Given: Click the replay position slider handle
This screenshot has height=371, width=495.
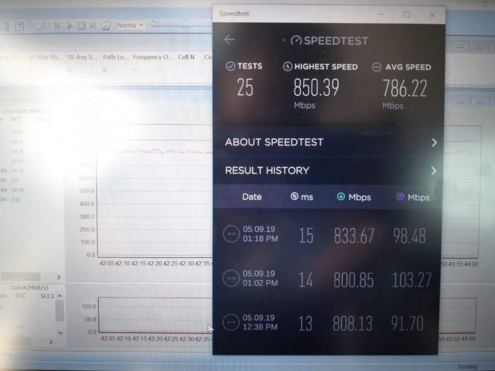Looking at the screenshot, I should pos(153,23).
